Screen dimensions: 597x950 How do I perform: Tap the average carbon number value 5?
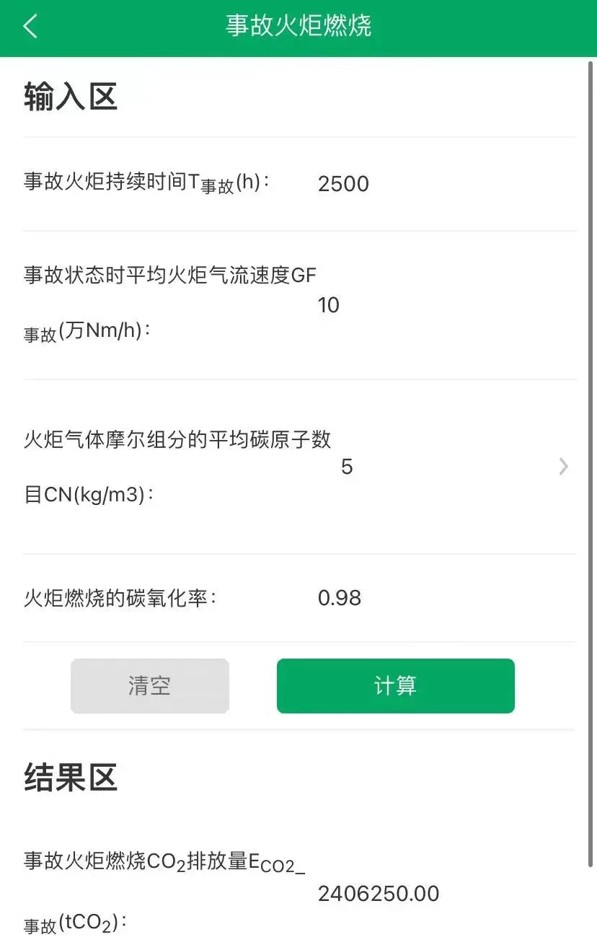[347, 467]
